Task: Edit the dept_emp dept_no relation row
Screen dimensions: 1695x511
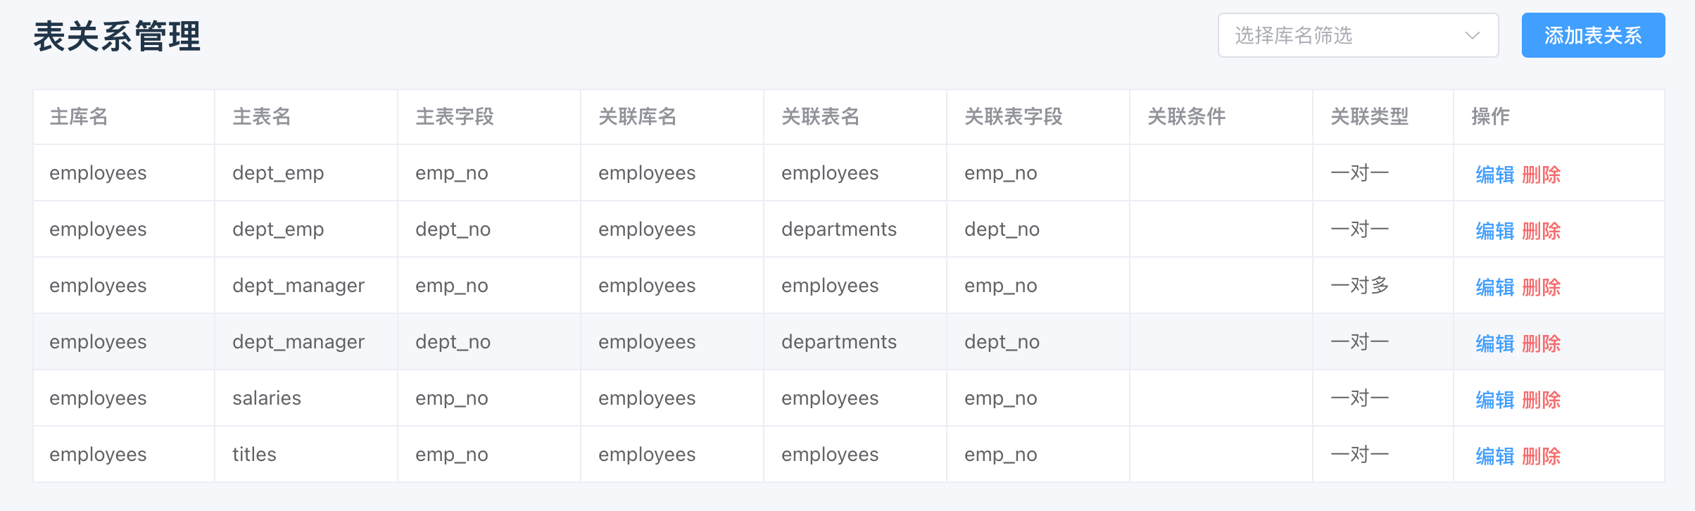Action: (x=1495, y=231)
